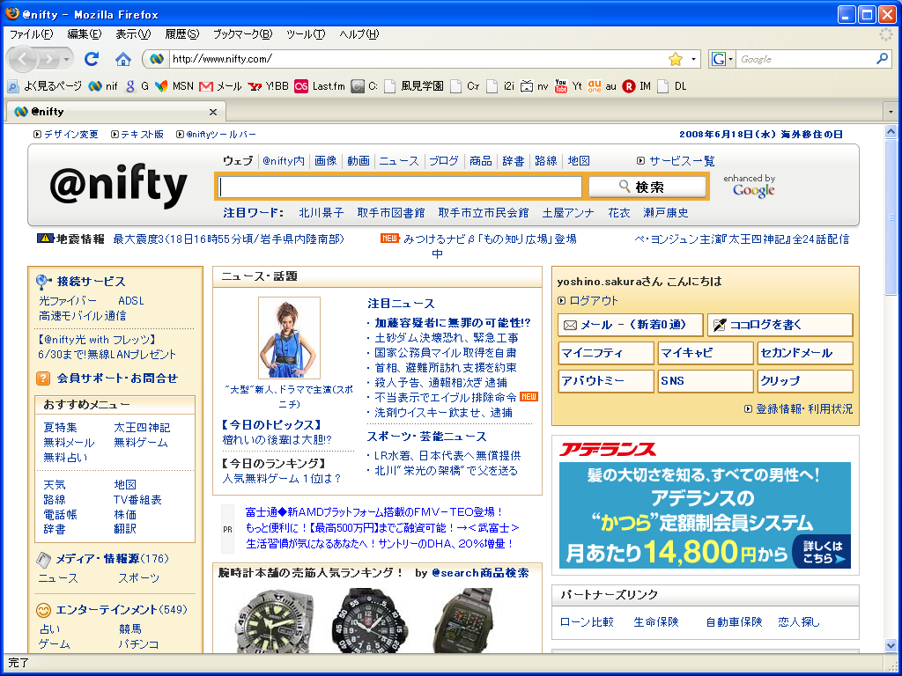Open the back/forward history dropdown arrow
This screenshot has height=676, width=902.
pyautogui.click(x=67, y=59)
